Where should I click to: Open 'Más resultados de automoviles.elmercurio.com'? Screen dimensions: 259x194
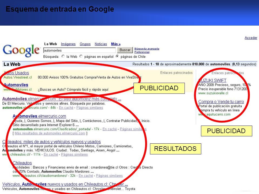pyautogui.click(x=50, y=133)
